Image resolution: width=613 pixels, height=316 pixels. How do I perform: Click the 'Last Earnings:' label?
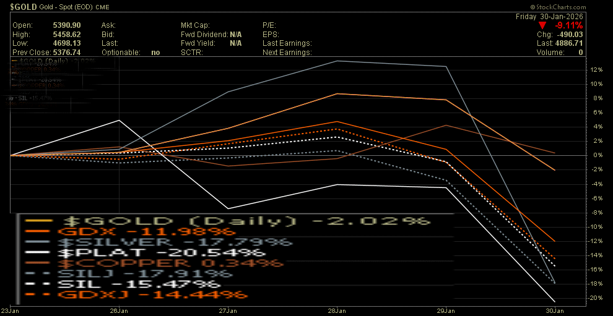tap(287, 43)
